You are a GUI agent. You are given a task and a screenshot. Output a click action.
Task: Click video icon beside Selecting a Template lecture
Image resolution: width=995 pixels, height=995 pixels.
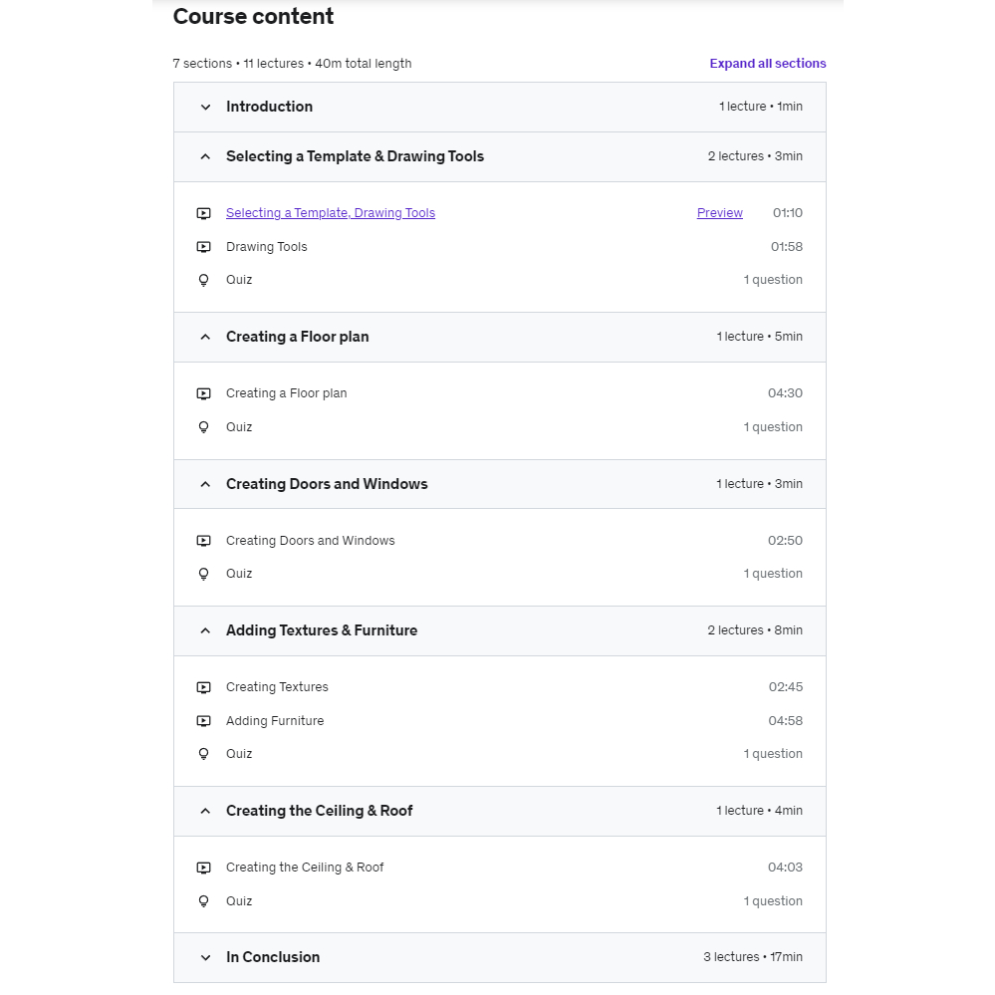tap(204, 213)
